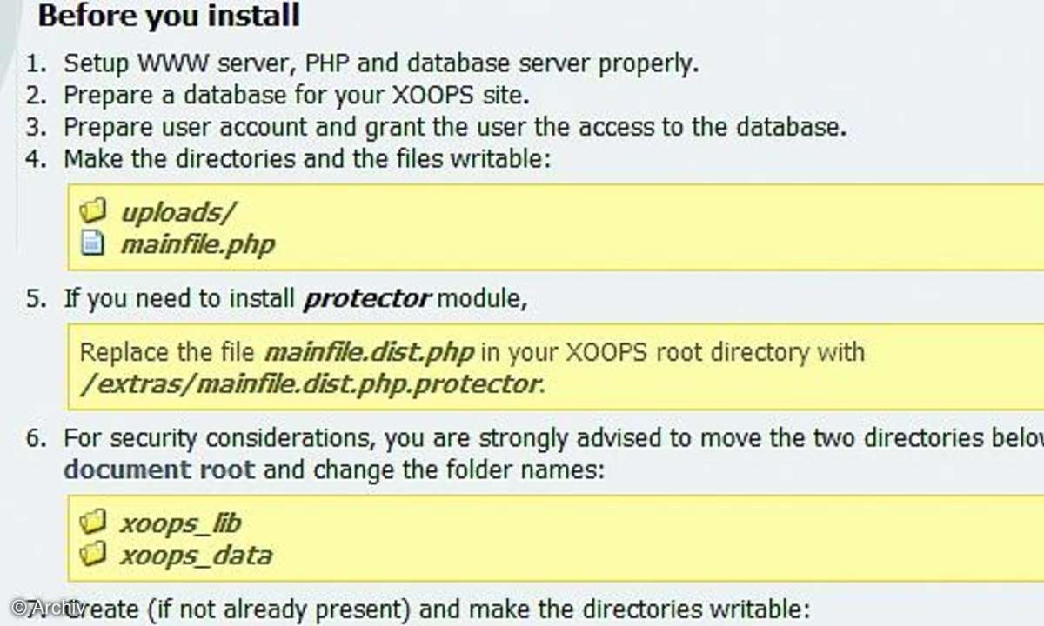Select the uploads/ directory name
This screenshot has height=626, width=1044.
tap(178, 211)
